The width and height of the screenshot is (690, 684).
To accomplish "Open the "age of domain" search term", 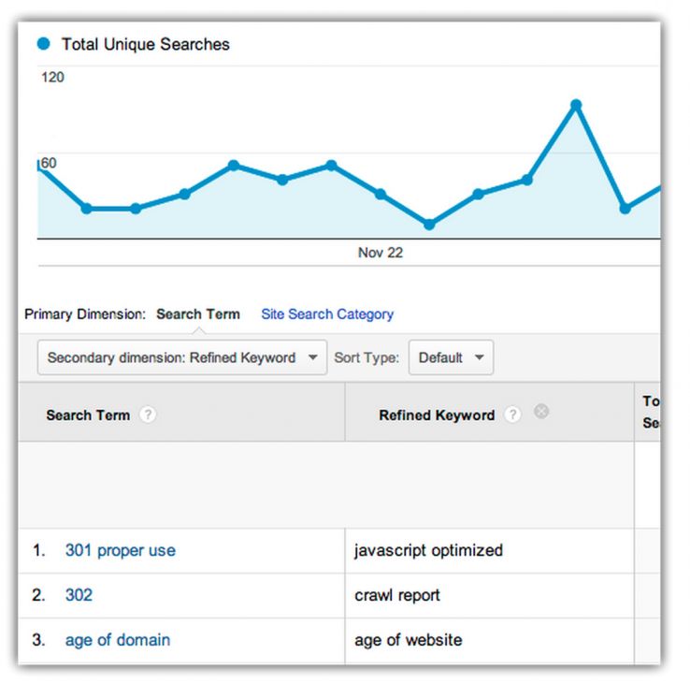I will pos(117,640).
